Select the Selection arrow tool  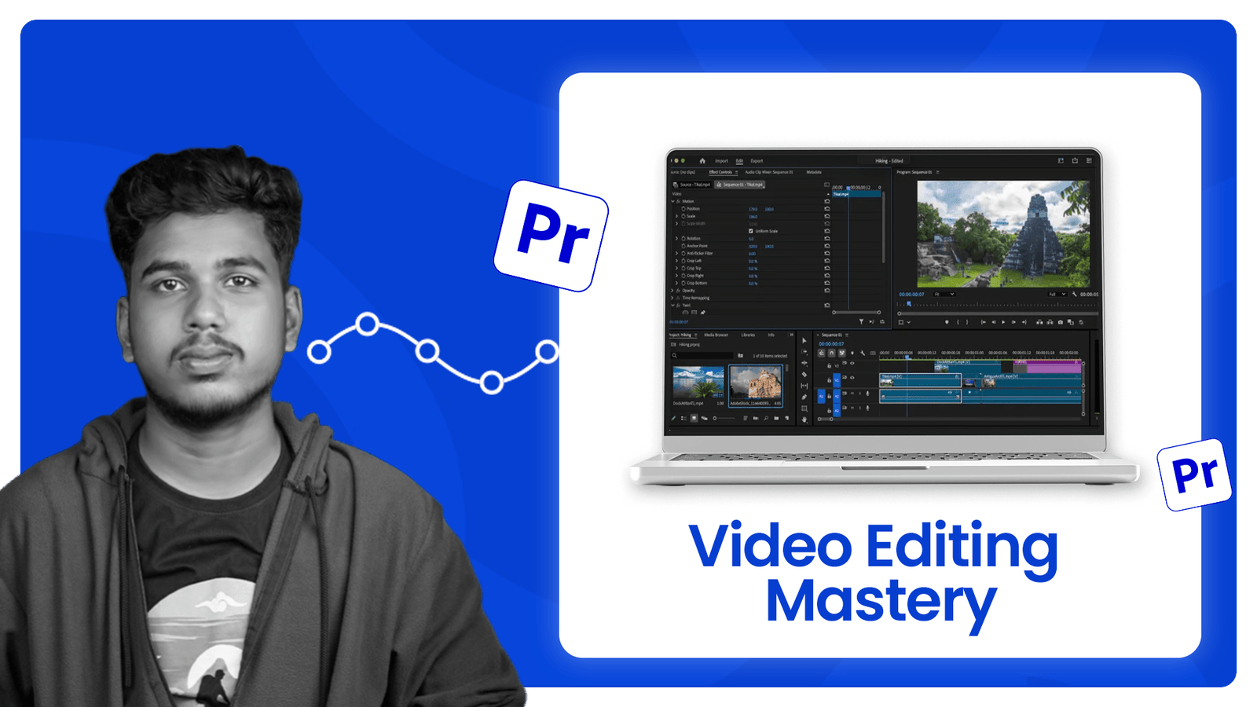pos(804,340)
